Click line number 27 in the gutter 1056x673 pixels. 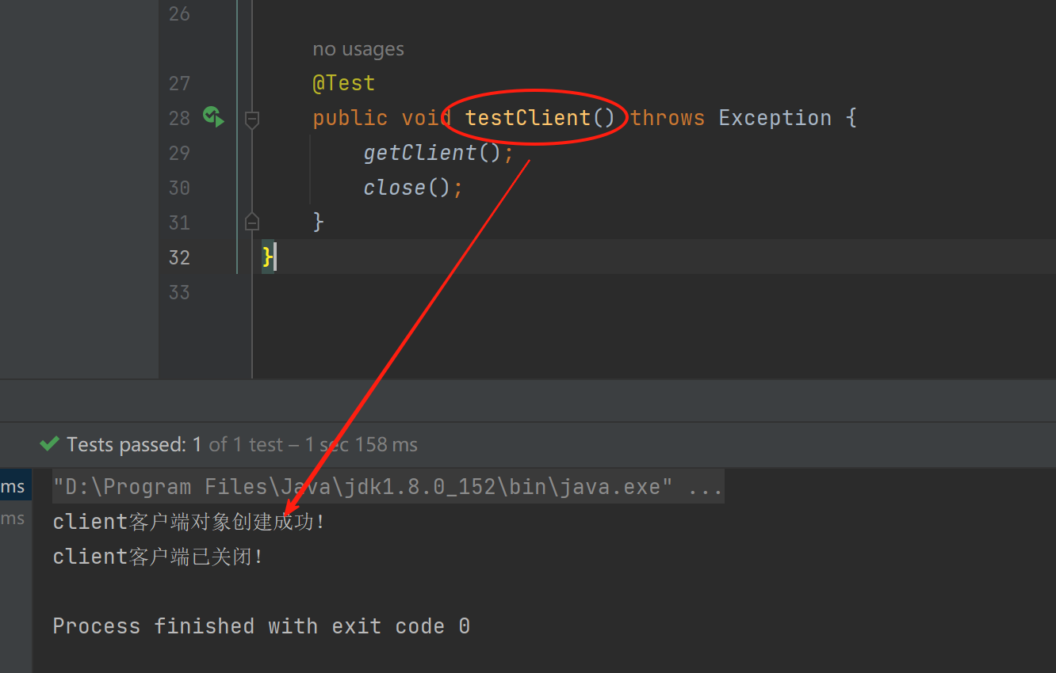click(x=179, y=83)
